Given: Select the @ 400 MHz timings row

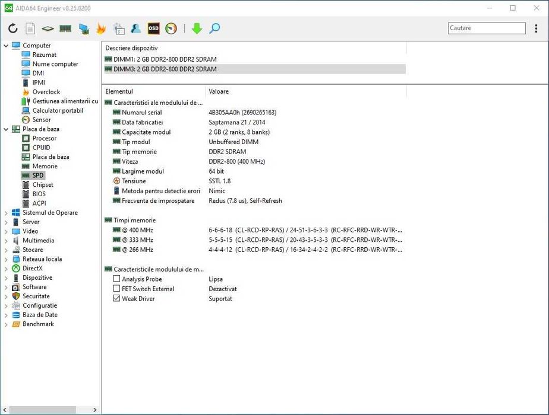Looking at the screenshot, I should [255, 230].
